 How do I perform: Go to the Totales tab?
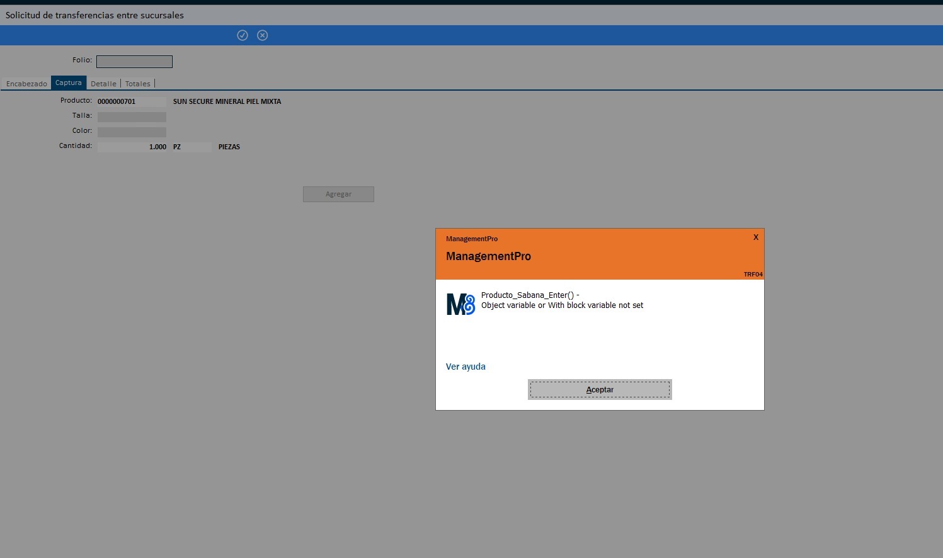[137, 84]
